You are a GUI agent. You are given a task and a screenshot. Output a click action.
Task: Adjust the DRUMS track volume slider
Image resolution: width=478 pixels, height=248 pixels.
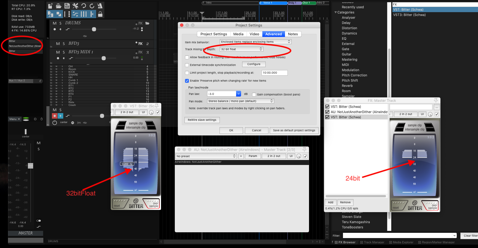[x=94, y=29]
